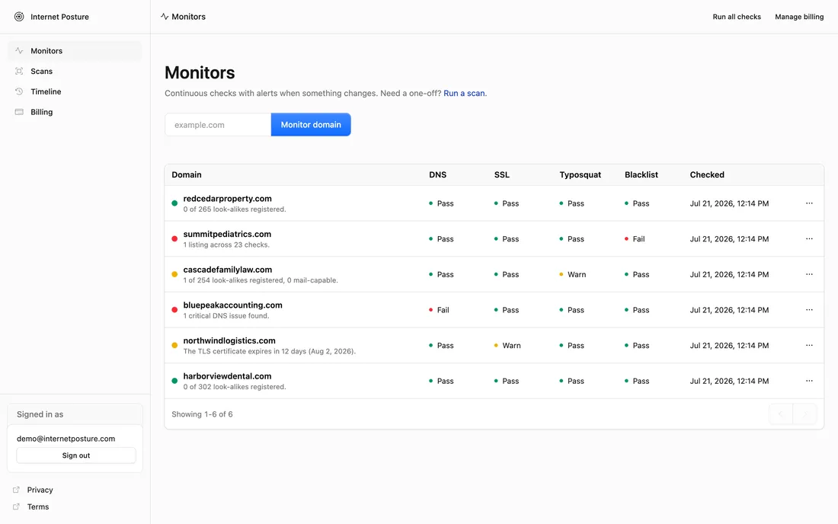Click the 'Showing 1-6 of 6' footer text
Screen dimensions: 838x524
click(202, 414)
